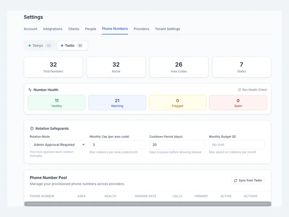The image size is (289, 217).
Task: Click the ACTIVE column header
Action: (x=226, y=196)
